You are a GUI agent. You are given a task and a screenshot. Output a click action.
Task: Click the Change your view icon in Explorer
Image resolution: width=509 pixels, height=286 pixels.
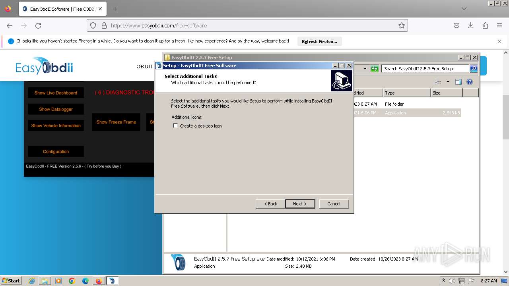point(438,82)
